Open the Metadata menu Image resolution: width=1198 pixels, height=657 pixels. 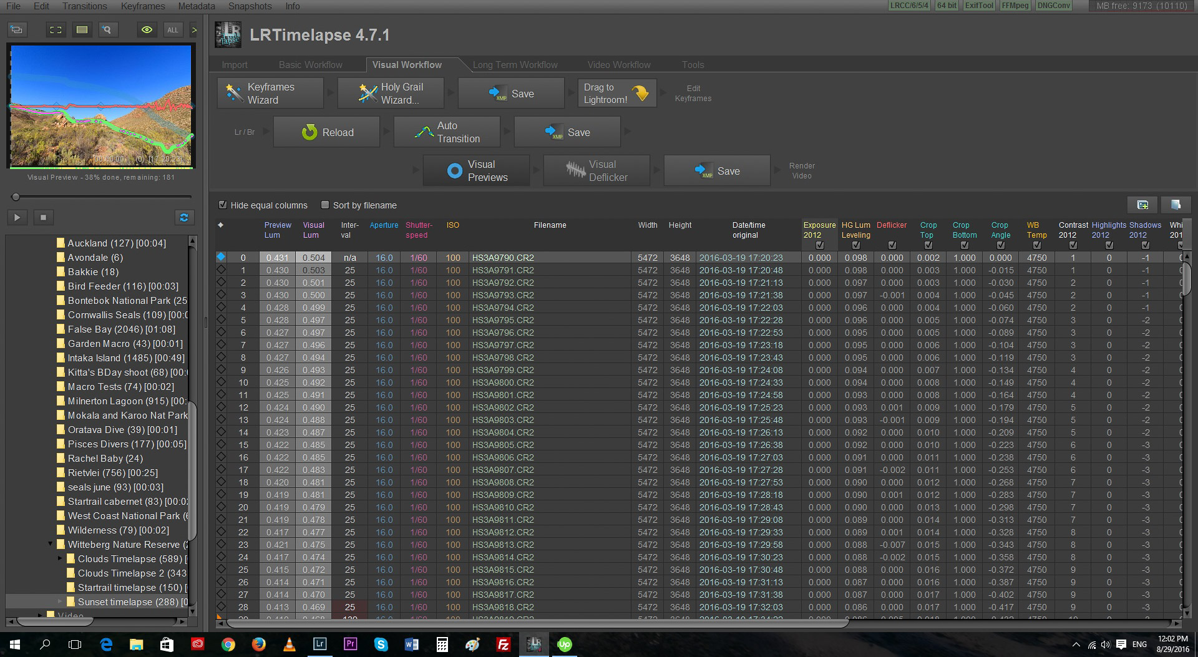197,6
